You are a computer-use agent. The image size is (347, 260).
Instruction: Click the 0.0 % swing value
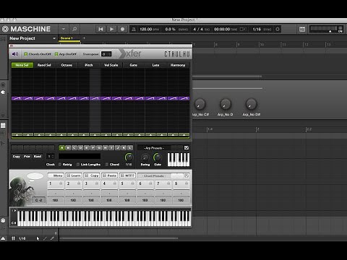170,29
